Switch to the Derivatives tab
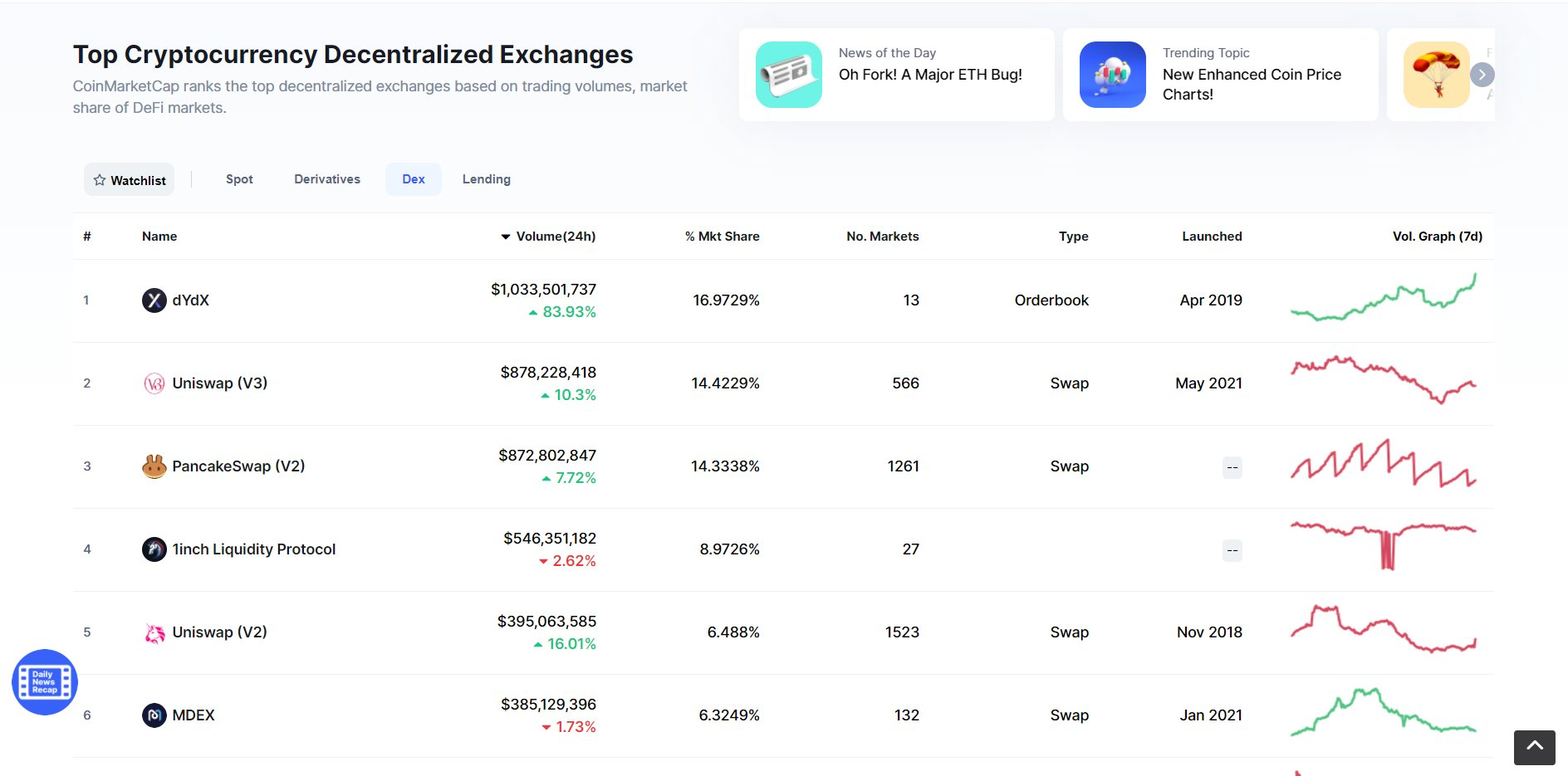The width and height of the screenshot is (1568, 776). pyautogui.click(x=327, y=179)
